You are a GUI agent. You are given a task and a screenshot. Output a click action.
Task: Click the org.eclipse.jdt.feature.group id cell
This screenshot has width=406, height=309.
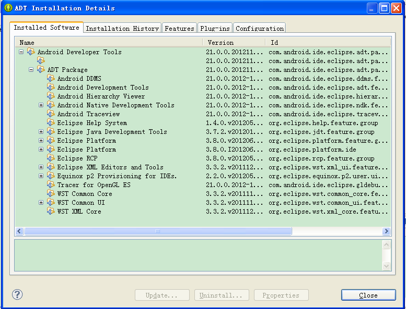[321, 132]
